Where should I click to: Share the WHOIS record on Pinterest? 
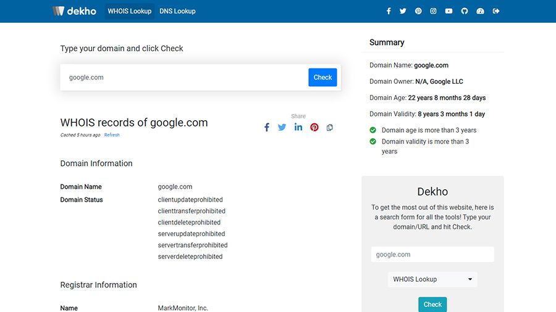(314, 127)
